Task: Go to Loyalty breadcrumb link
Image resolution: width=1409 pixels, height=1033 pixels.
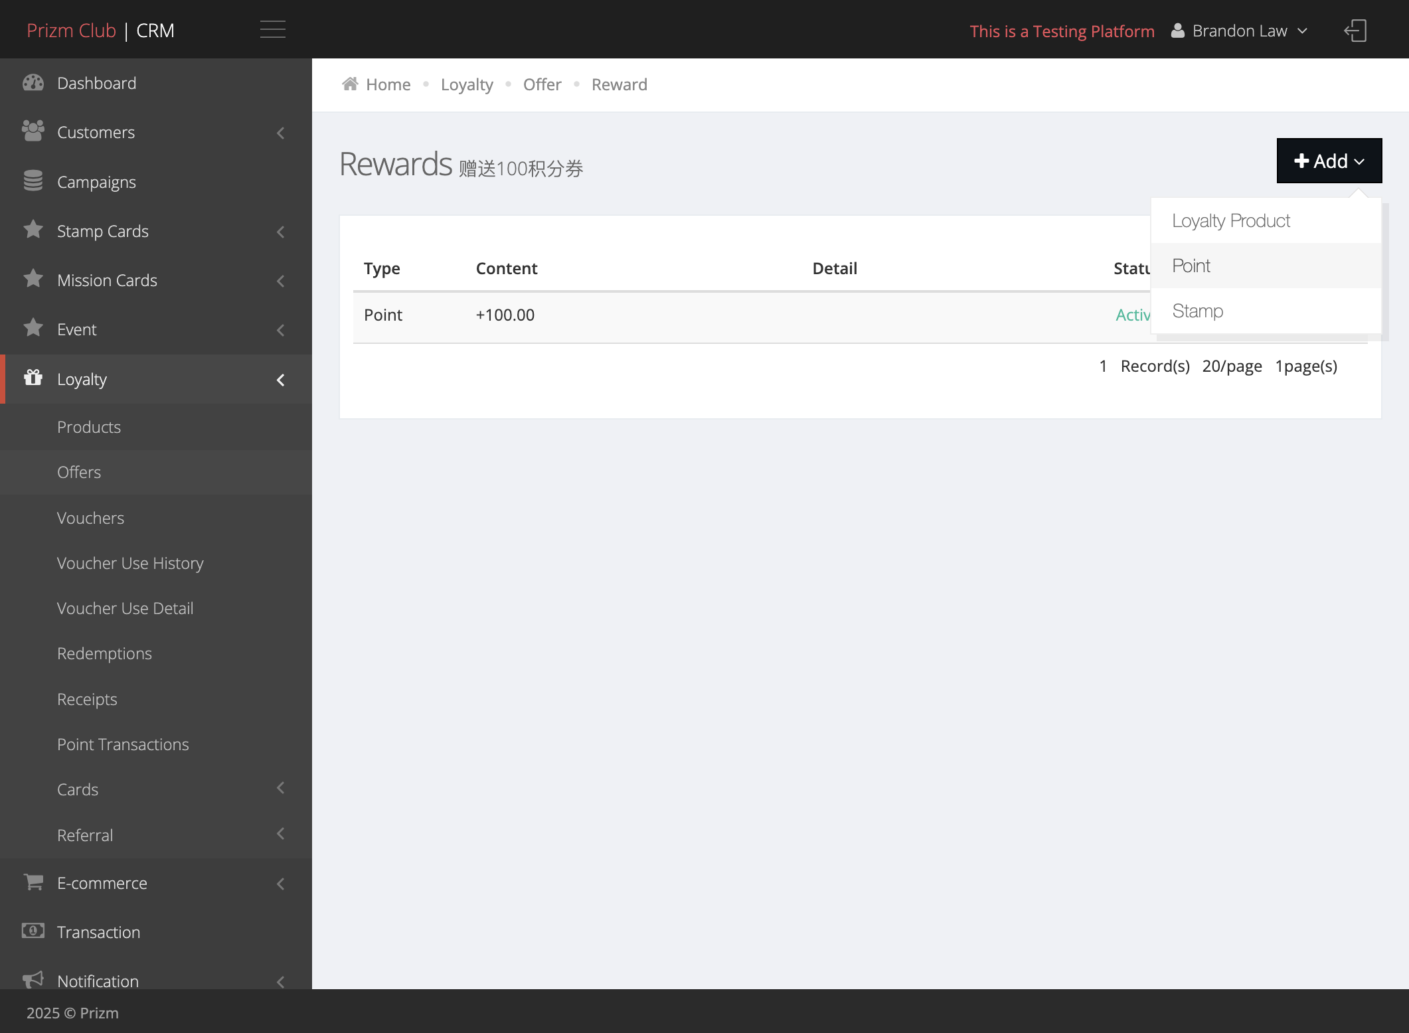Action: [x=467, y=84]
